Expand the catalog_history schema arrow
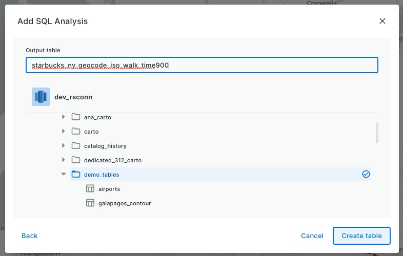403x256 pixels. coord(64,146)
